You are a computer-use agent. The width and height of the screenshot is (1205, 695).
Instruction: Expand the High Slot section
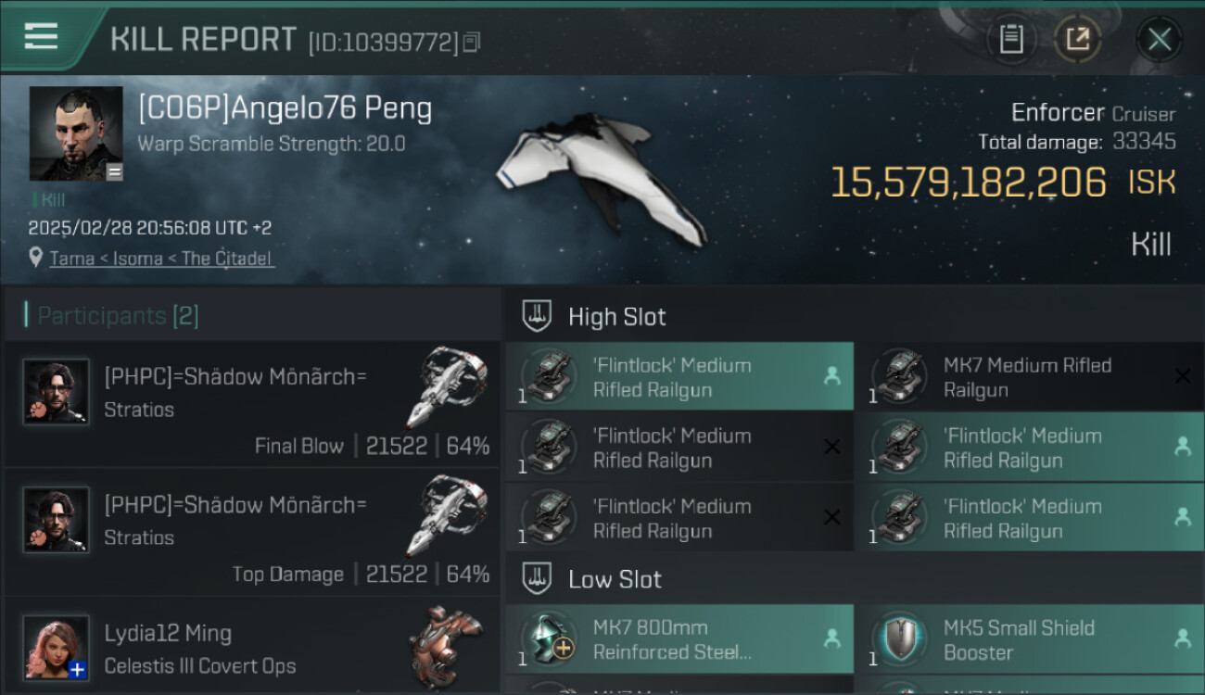pos(616,316)
